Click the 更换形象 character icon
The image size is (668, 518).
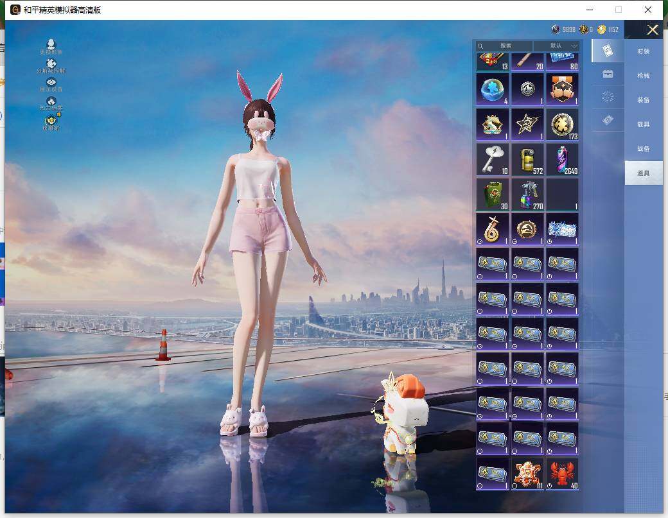click(51, 46)
